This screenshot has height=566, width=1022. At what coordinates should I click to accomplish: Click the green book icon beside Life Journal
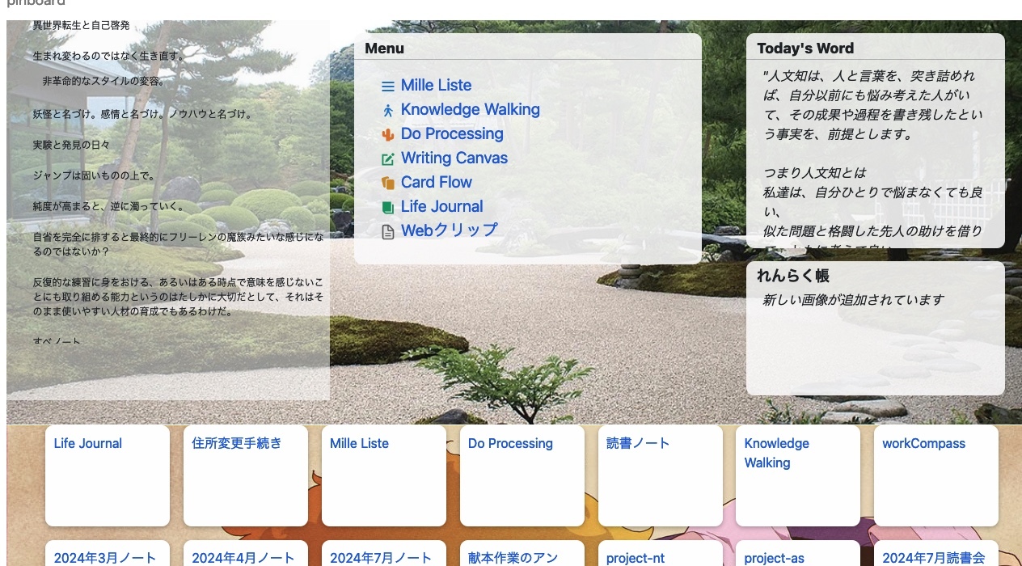[388, 208]
